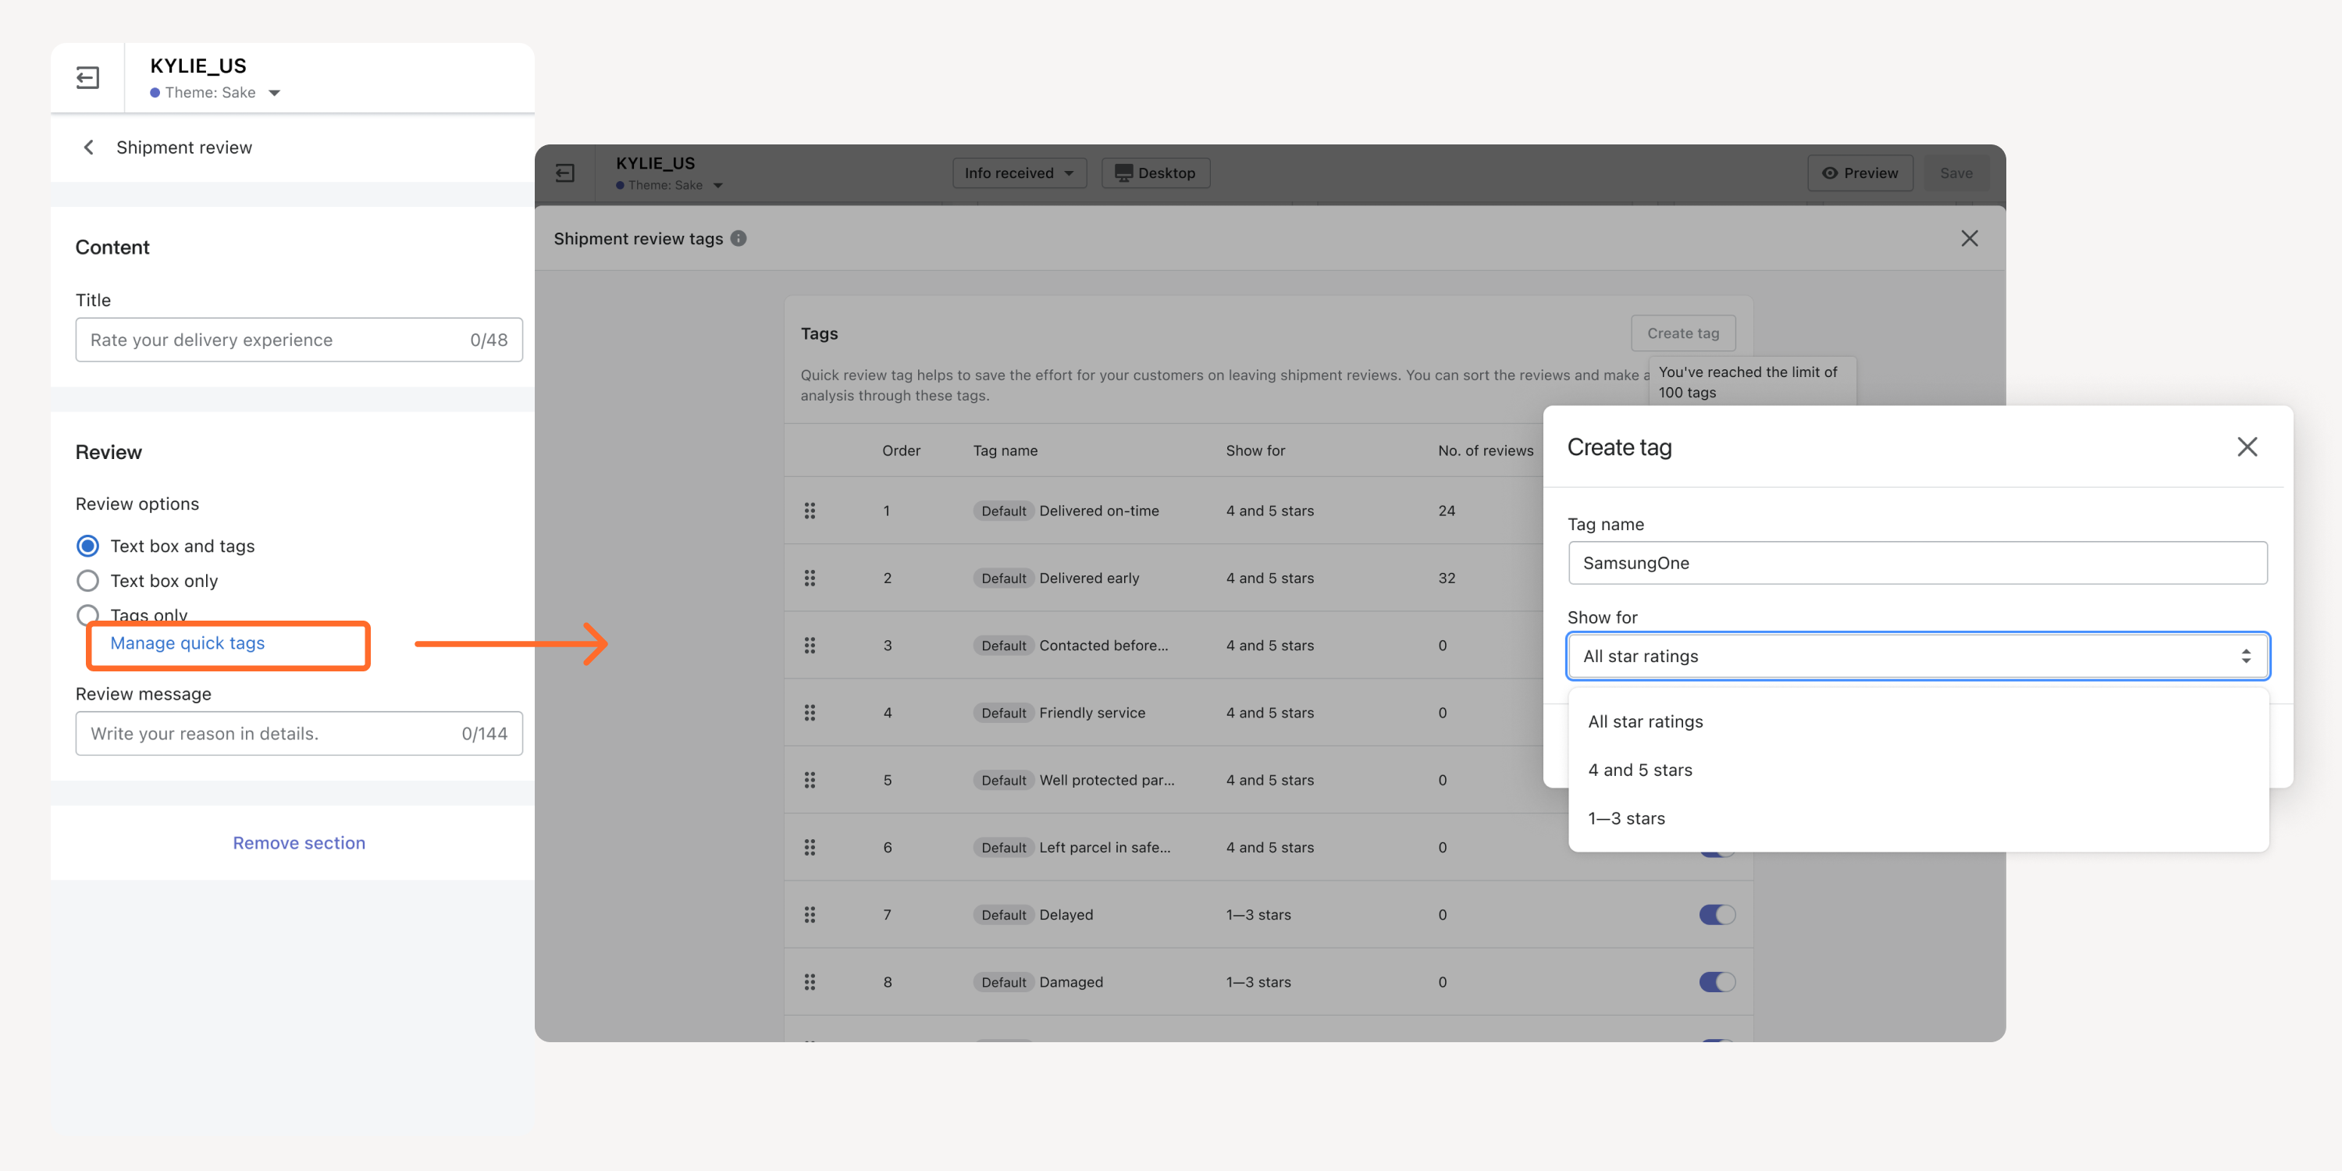
Task: Click the Review message input field
Action: point(299,734)
